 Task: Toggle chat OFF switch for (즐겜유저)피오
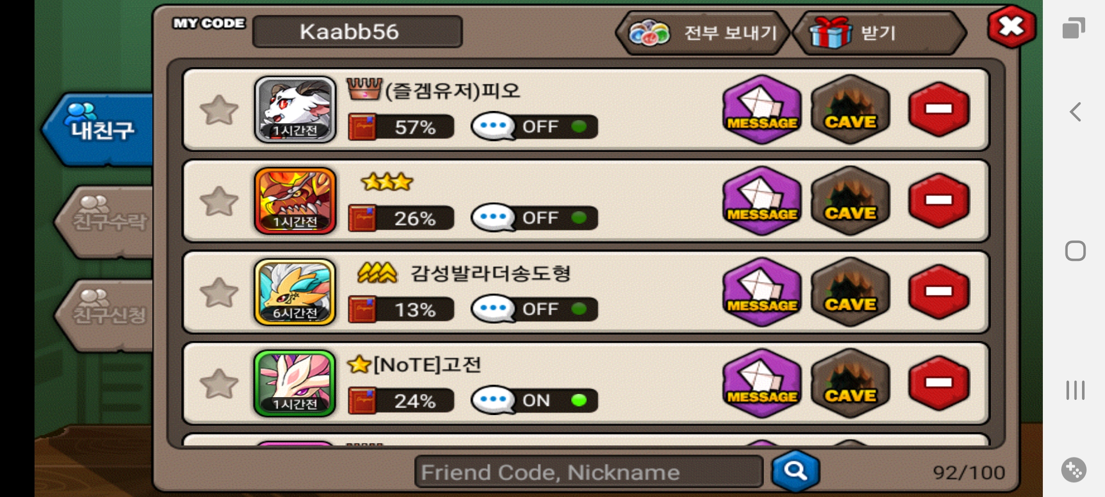click(x=534, y=127)
